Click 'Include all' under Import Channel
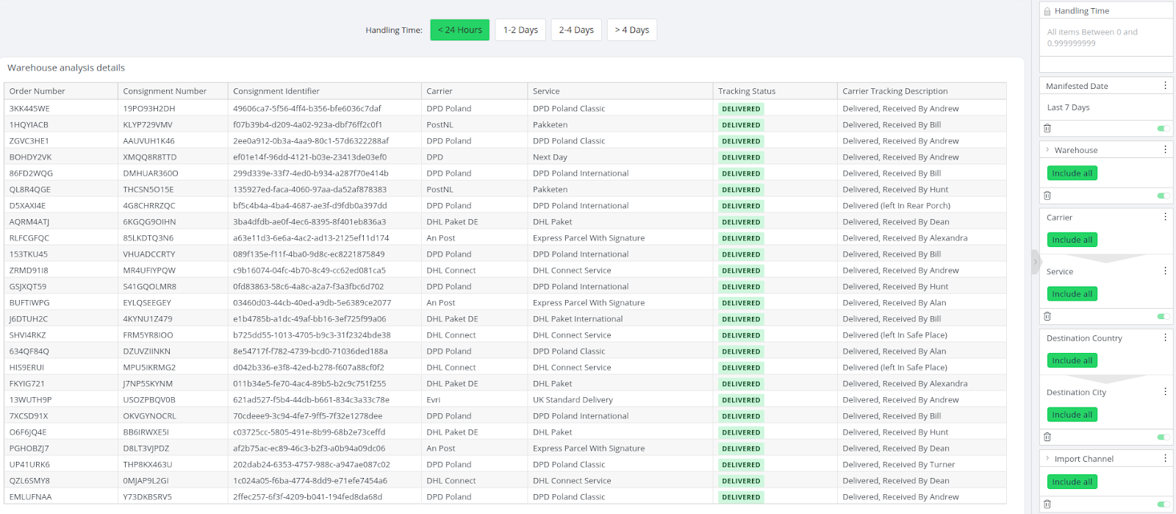 click(1072, 482)
